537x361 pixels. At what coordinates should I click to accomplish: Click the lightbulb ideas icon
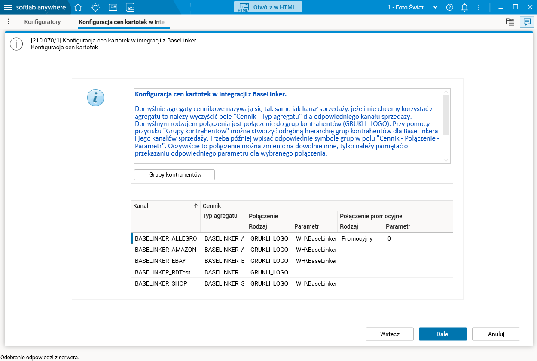point(95,7)
